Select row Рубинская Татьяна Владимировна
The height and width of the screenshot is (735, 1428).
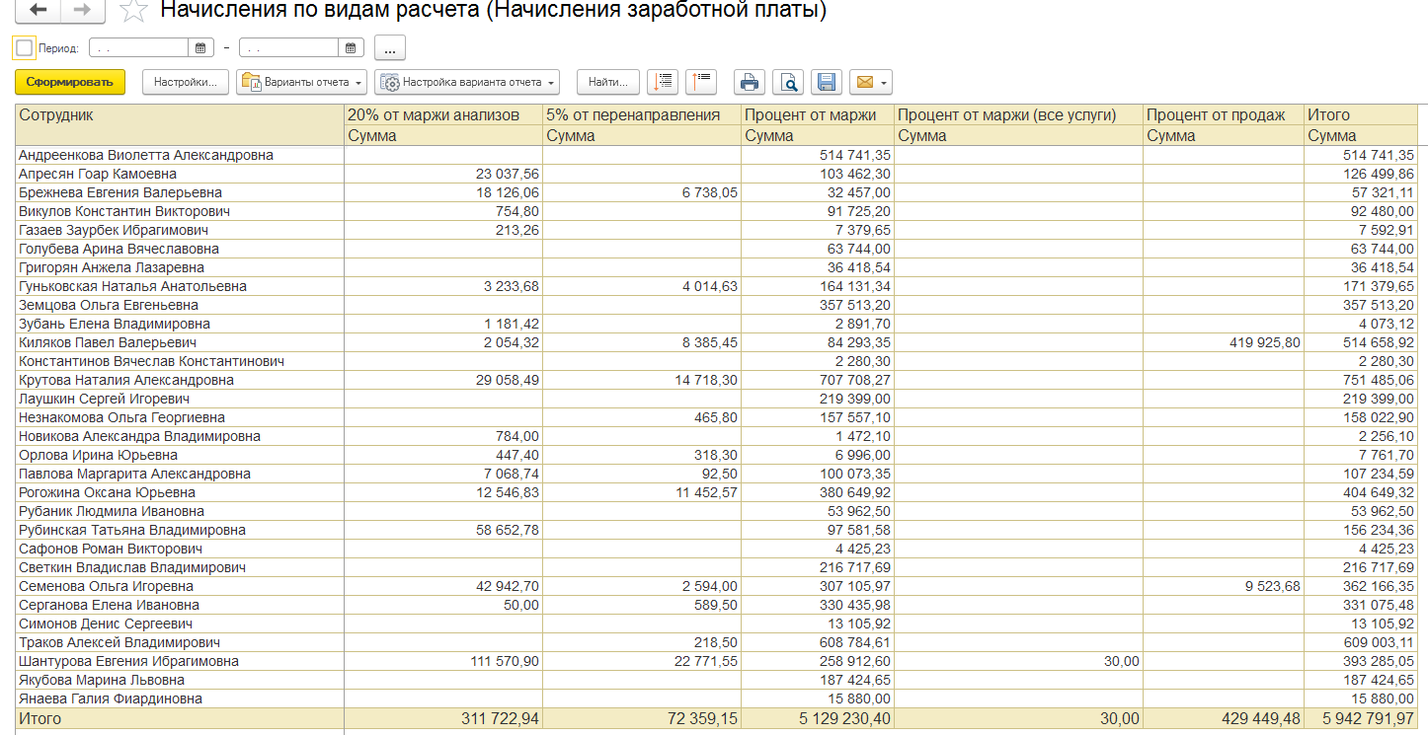(717, 530)
